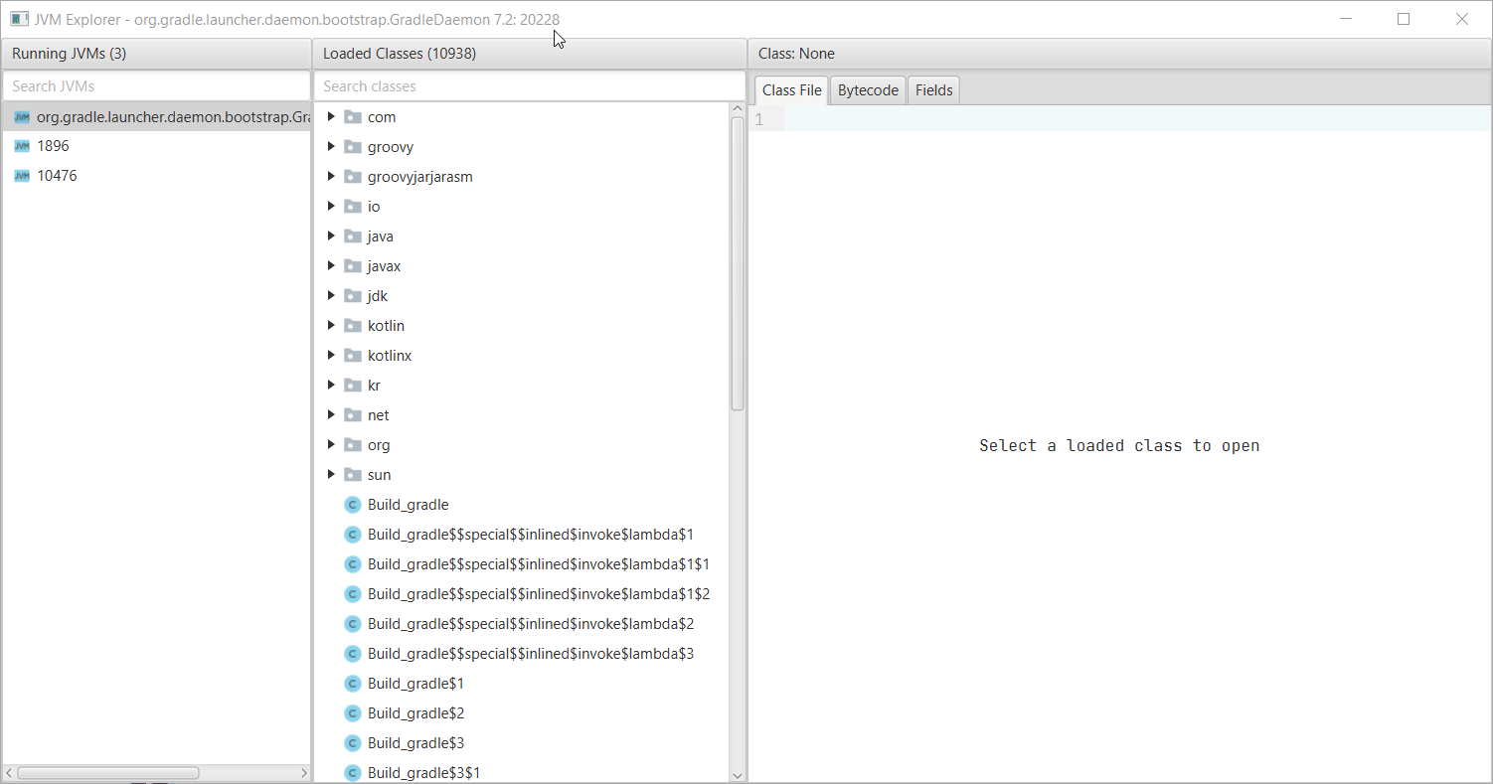Screen dimensions: 1493x784
Task: Click the class icon beside Build_gradle$3$1
Action: 352,773
